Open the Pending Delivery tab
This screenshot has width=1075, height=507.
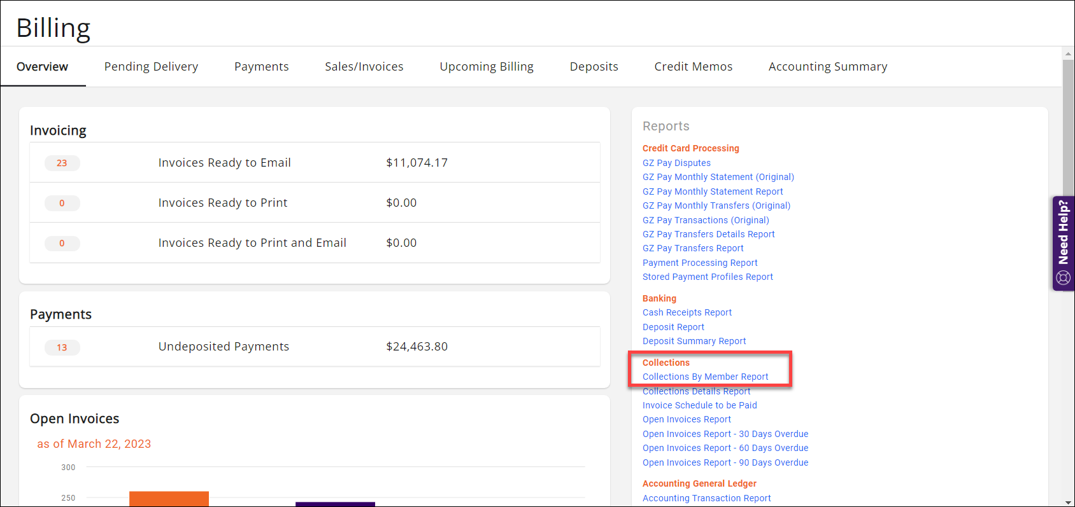151,67
